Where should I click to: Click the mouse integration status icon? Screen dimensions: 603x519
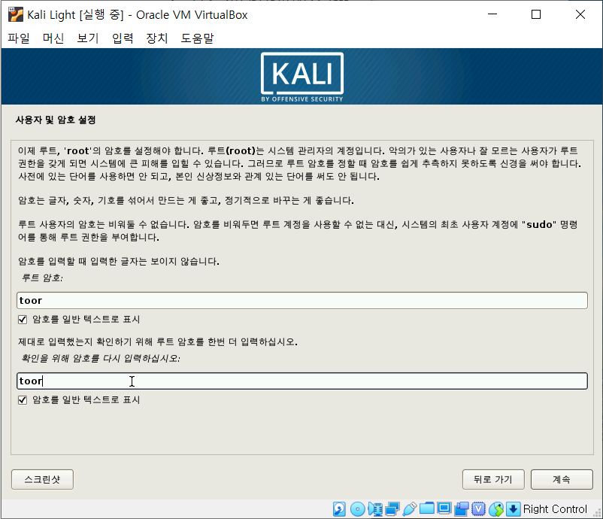(496, 509)
